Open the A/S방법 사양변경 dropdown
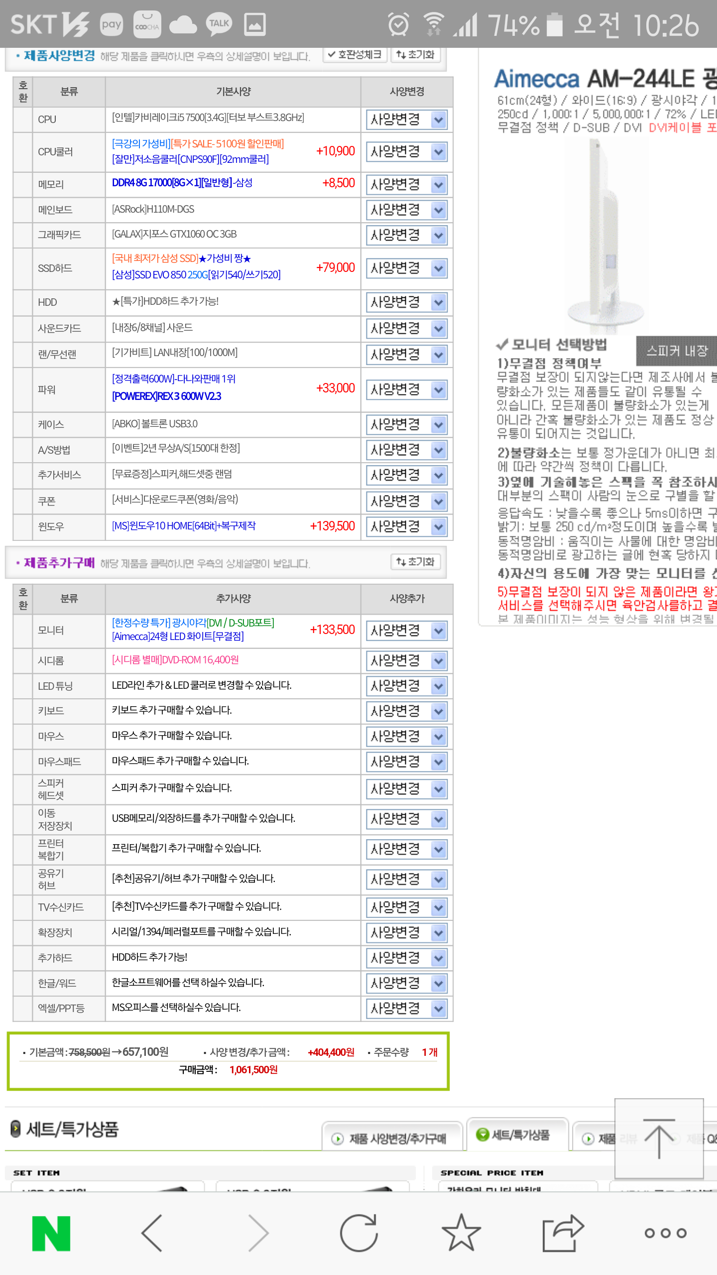 (406, 450)
